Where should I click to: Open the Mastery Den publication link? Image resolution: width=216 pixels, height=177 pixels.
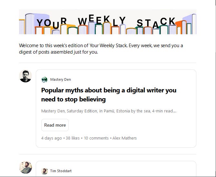[61, 79]
